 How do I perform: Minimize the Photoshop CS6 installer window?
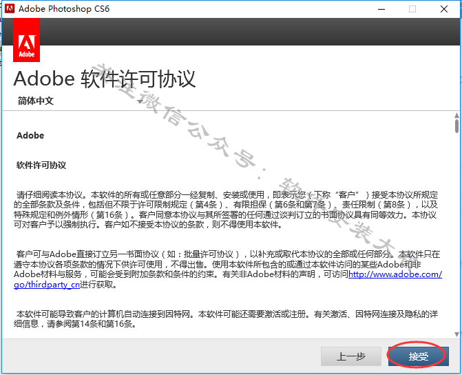point(381,9)
